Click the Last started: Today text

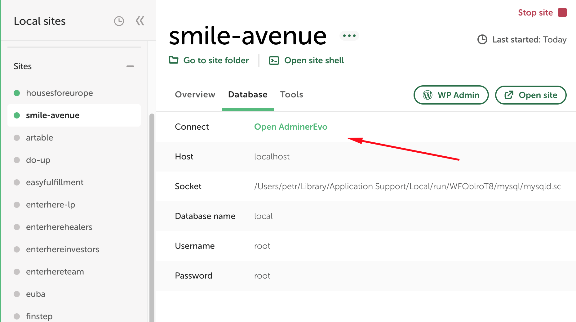[x=529, y=40]
